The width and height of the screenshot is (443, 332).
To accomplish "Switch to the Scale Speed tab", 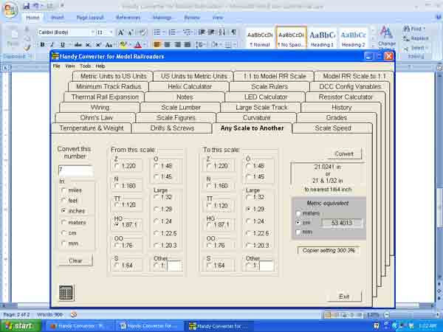I will tap(333, 128).
